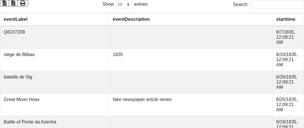Select the Great Moon Hoax cell
304x128 pixels.
point(22,100)
